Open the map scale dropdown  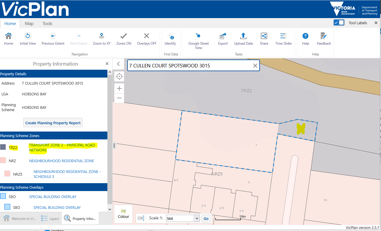(x=196, y=218)
